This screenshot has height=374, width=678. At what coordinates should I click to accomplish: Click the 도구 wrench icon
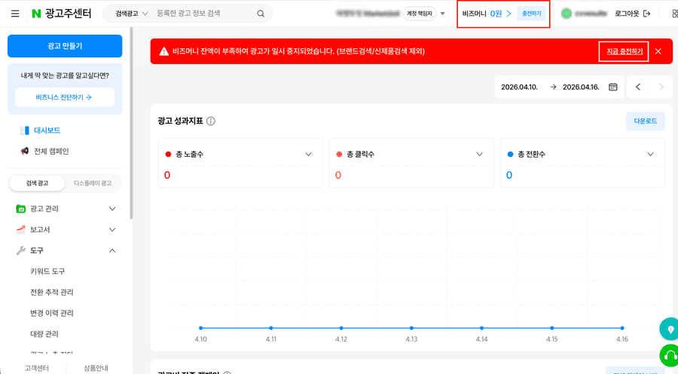click(21, 250)
